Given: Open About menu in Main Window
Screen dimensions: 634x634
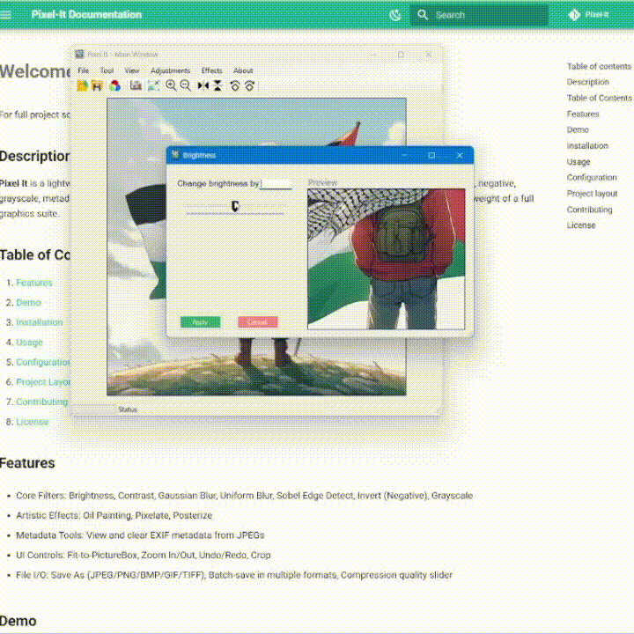Looking at the screenshot, I should (x=243, y=70).
